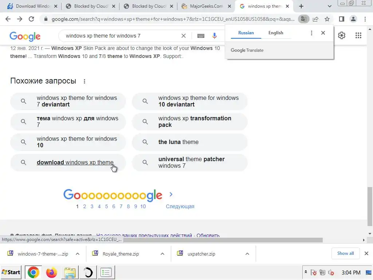The image size is (373, 280).
Task: Search 'download windows xp theme' suggestion
Action: point(68,163)
